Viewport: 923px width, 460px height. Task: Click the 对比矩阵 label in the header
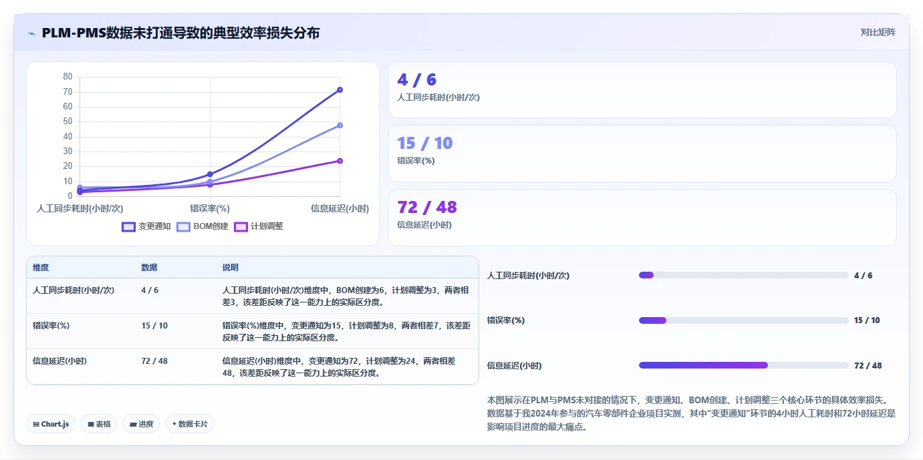click(878, 32)
